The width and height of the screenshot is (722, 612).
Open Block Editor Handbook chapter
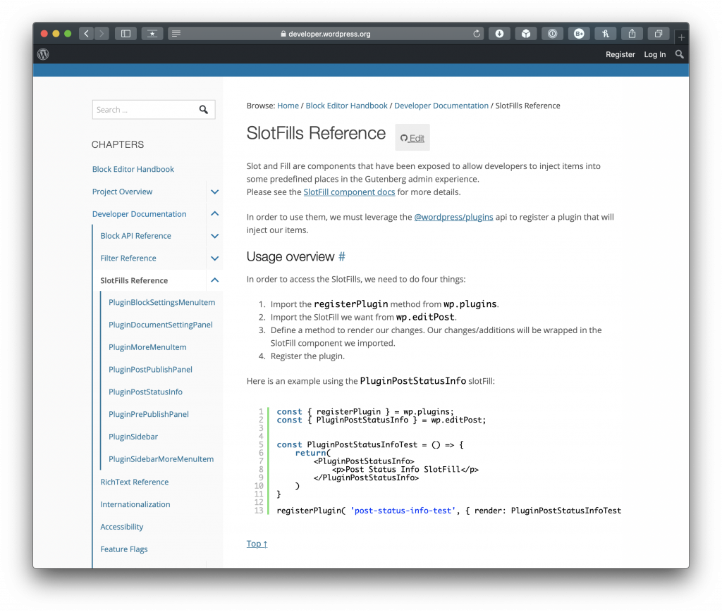133,169
